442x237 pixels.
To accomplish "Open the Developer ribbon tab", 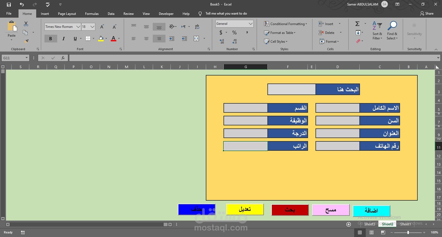I will coord(166,14).
